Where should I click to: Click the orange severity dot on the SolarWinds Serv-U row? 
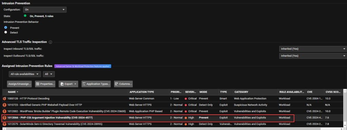coord(185,124)
